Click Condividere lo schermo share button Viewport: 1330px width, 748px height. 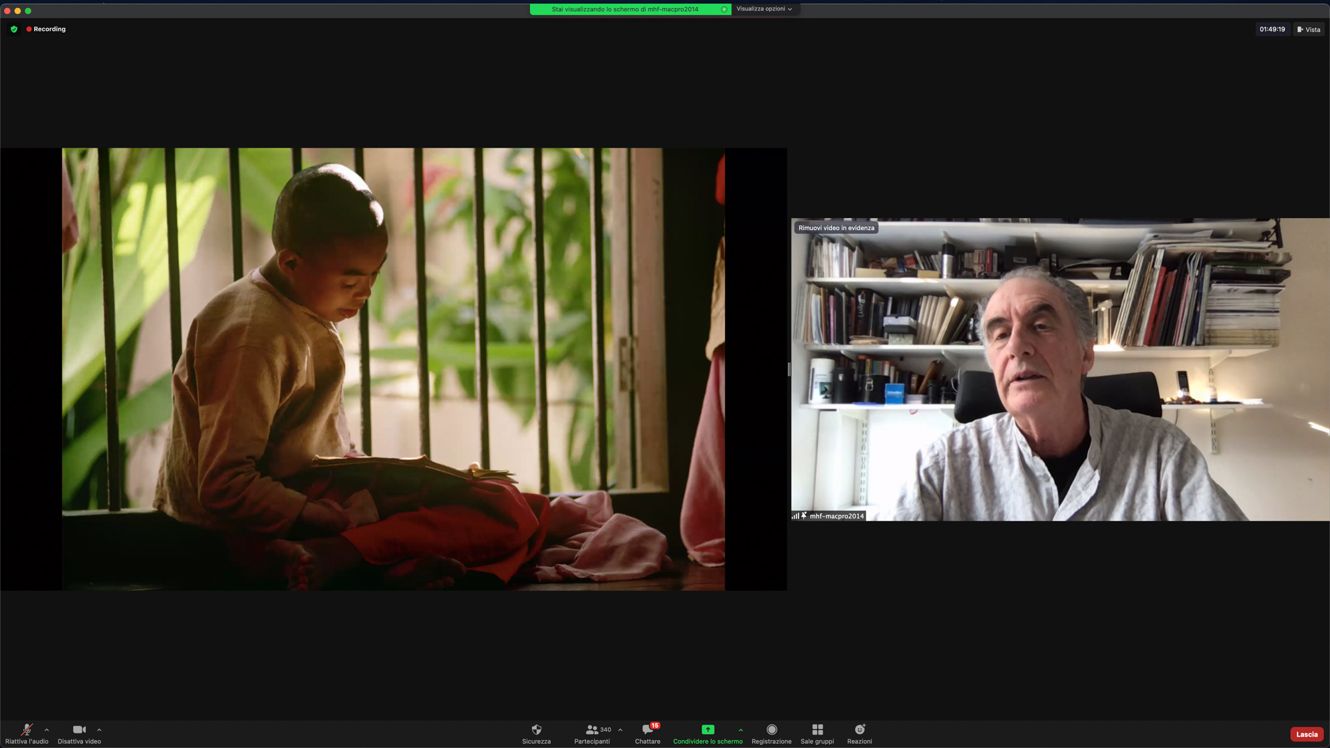pos(708,733)
